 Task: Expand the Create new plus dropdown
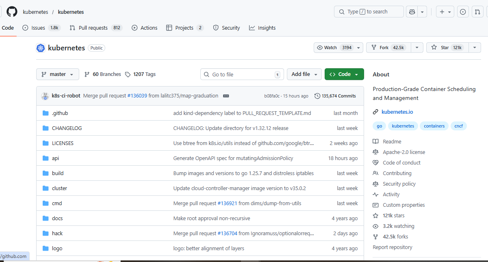[x=445, y=12]
